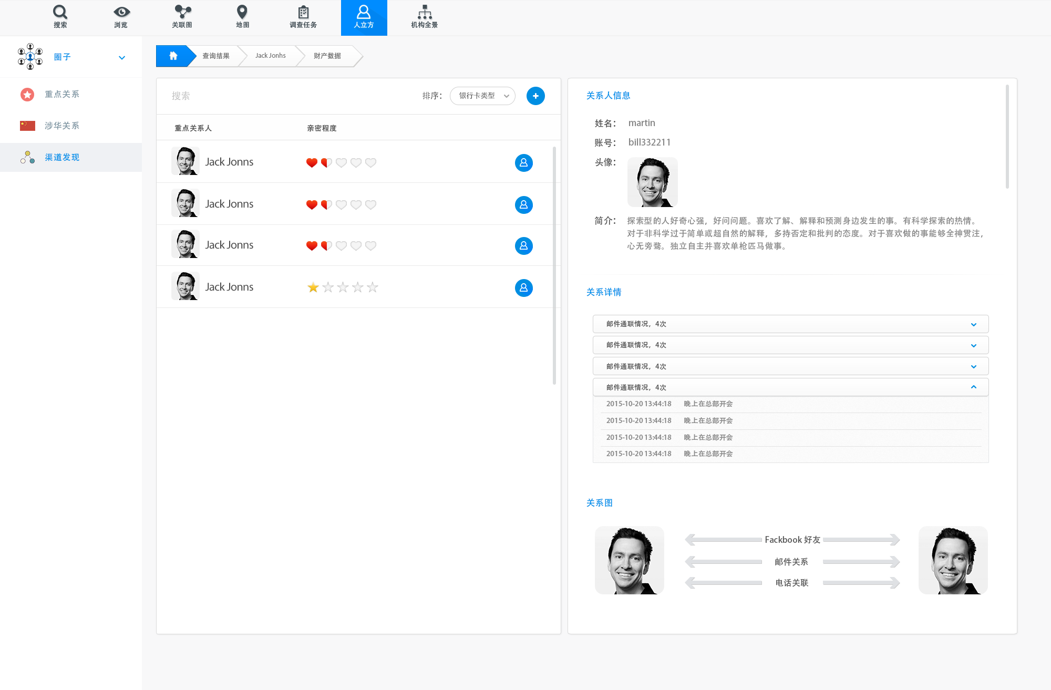Click the search magnifier icon in top nav
Image resolution: width=1051 pixels, height=690 pixels.
click(60, 13)
